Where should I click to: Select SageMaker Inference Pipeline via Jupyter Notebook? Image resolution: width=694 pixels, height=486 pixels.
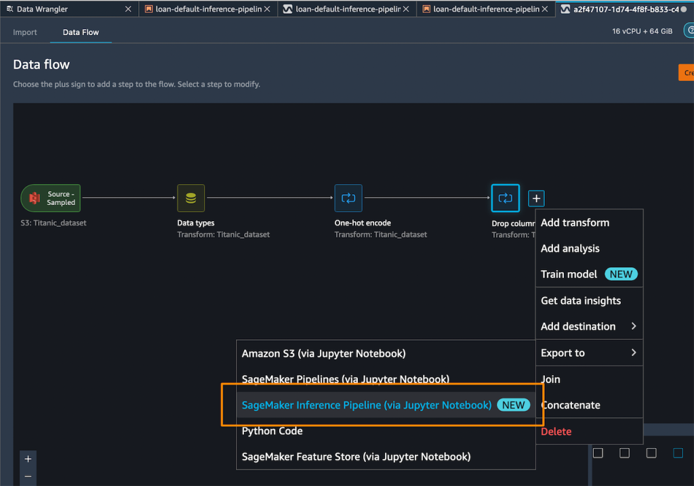[386, 405]
